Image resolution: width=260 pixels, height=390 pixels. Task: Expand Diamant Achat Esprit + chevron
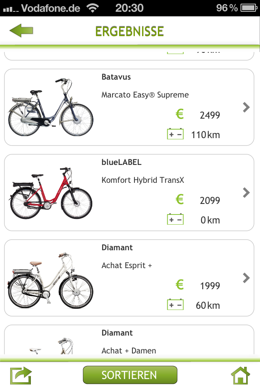246,278
